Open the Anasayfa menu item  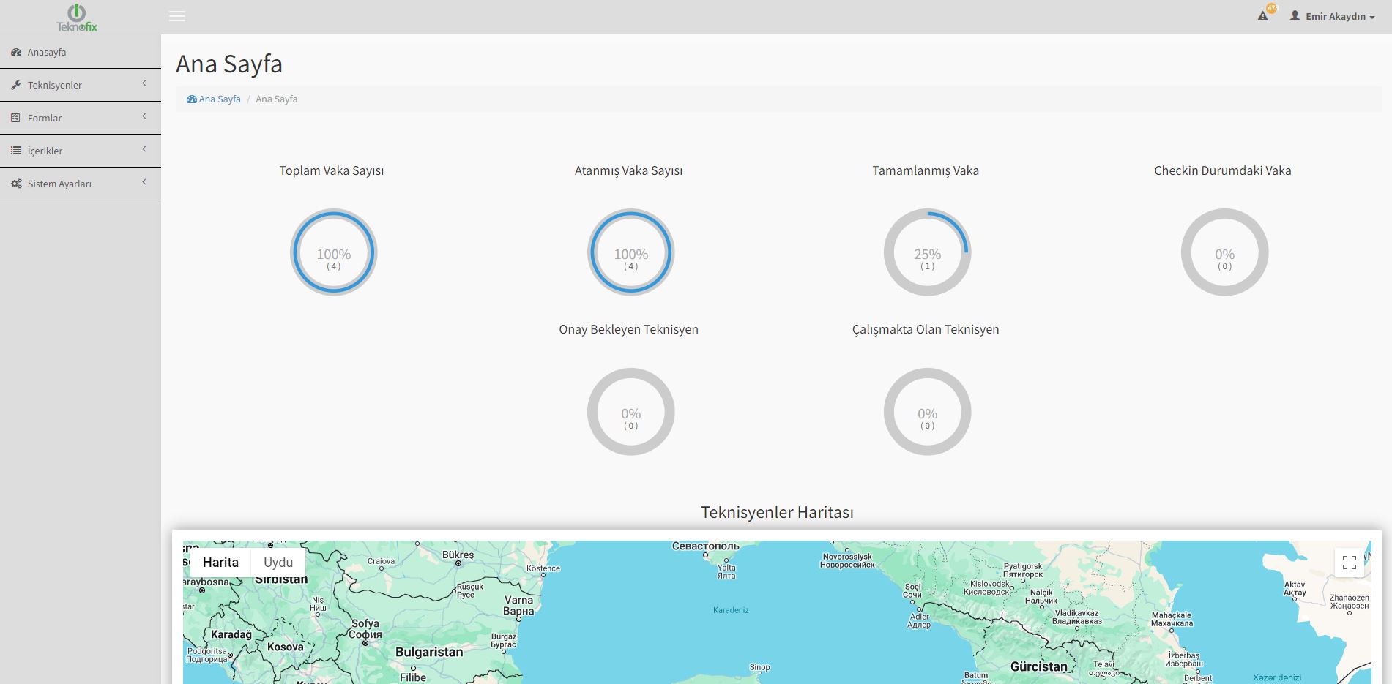(47, 53)
